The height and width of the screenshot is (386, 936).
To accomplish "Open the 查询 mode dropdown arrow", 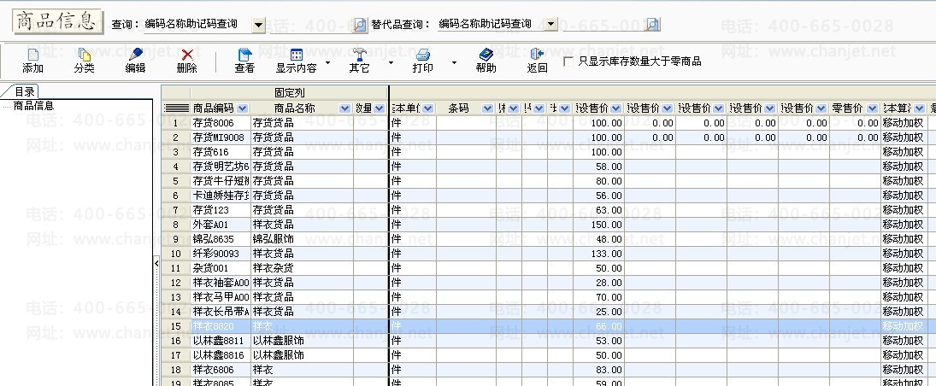I will 259,25.
